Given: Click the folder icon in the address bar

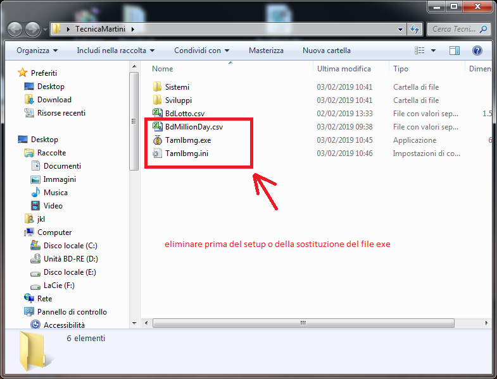Looking at the screenshot, I should pos(57,29).
